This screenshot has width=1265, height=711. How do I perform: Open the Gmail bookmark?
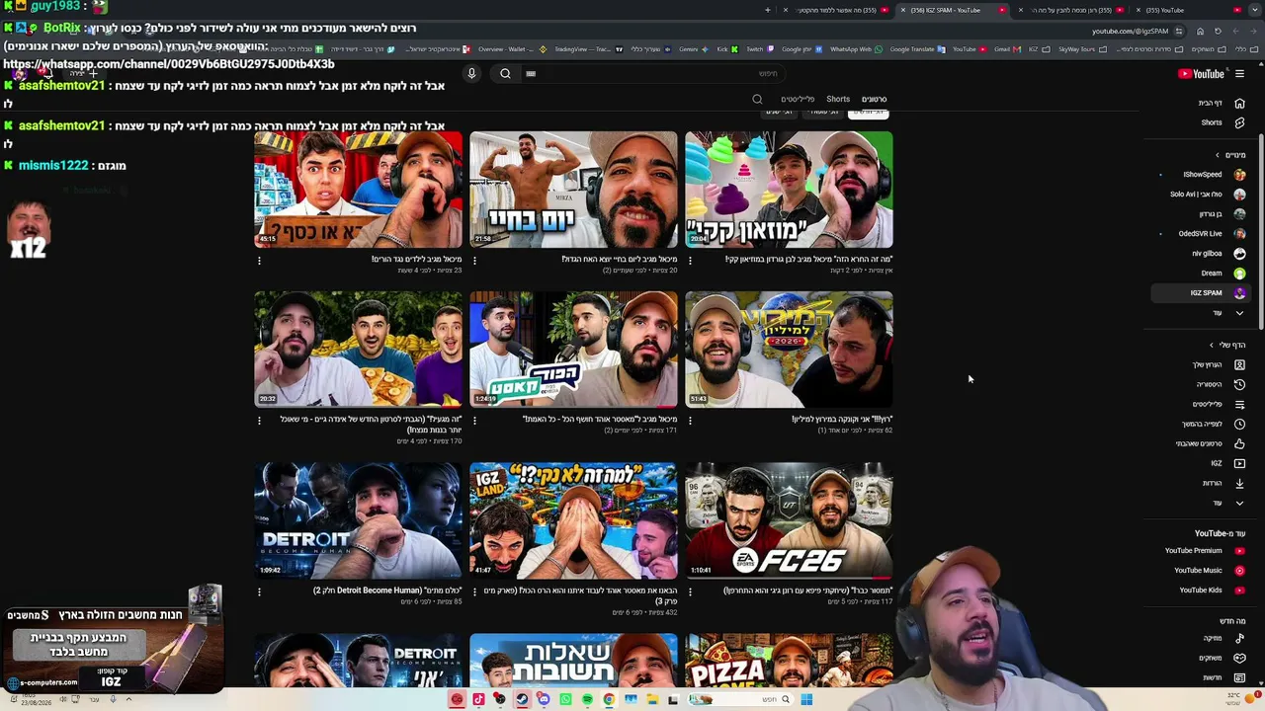pyautogui.click(x=1007, y=49)
